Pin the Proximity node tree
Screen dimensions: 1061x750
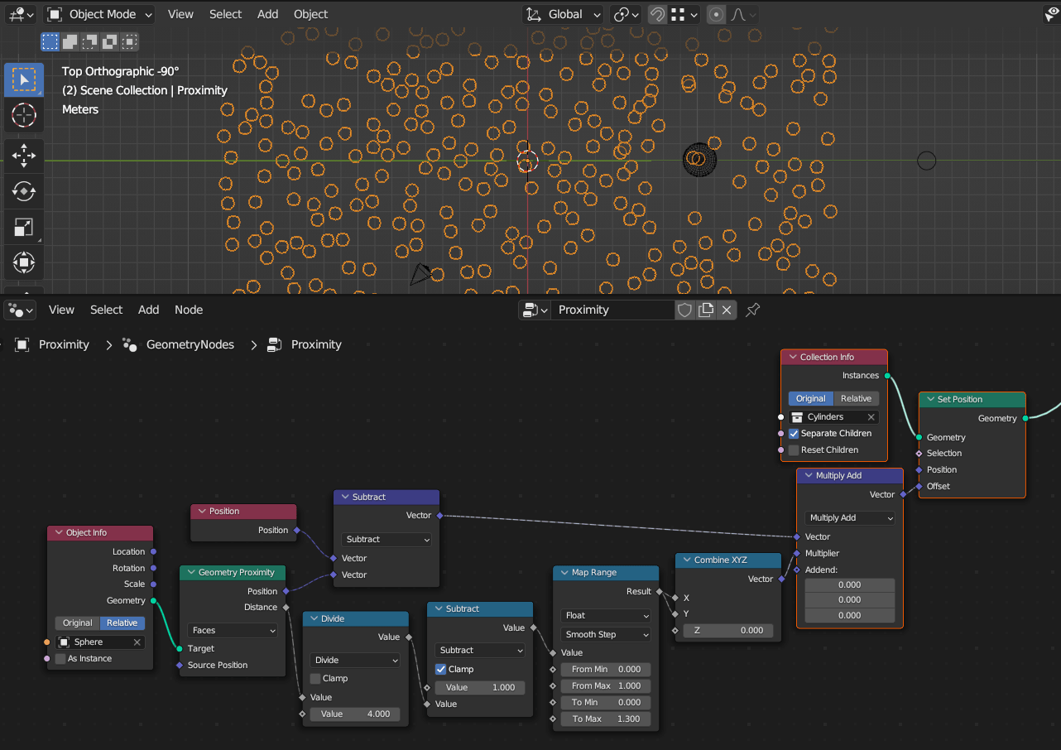coord(751,309)
